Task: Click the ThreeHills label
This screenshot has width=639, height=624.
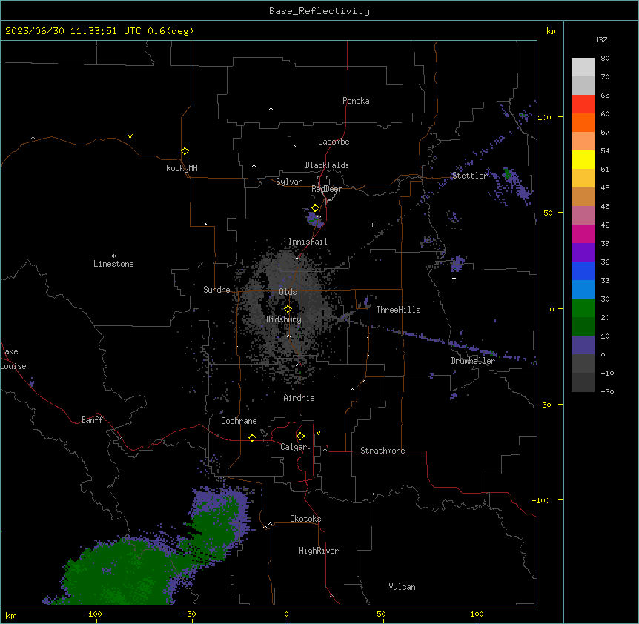Action: click(x=398, y=310)
